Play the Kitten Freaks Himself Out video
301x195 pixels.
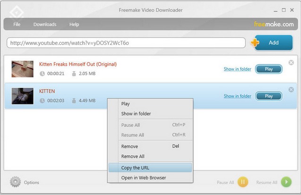[x=268, y=69]
